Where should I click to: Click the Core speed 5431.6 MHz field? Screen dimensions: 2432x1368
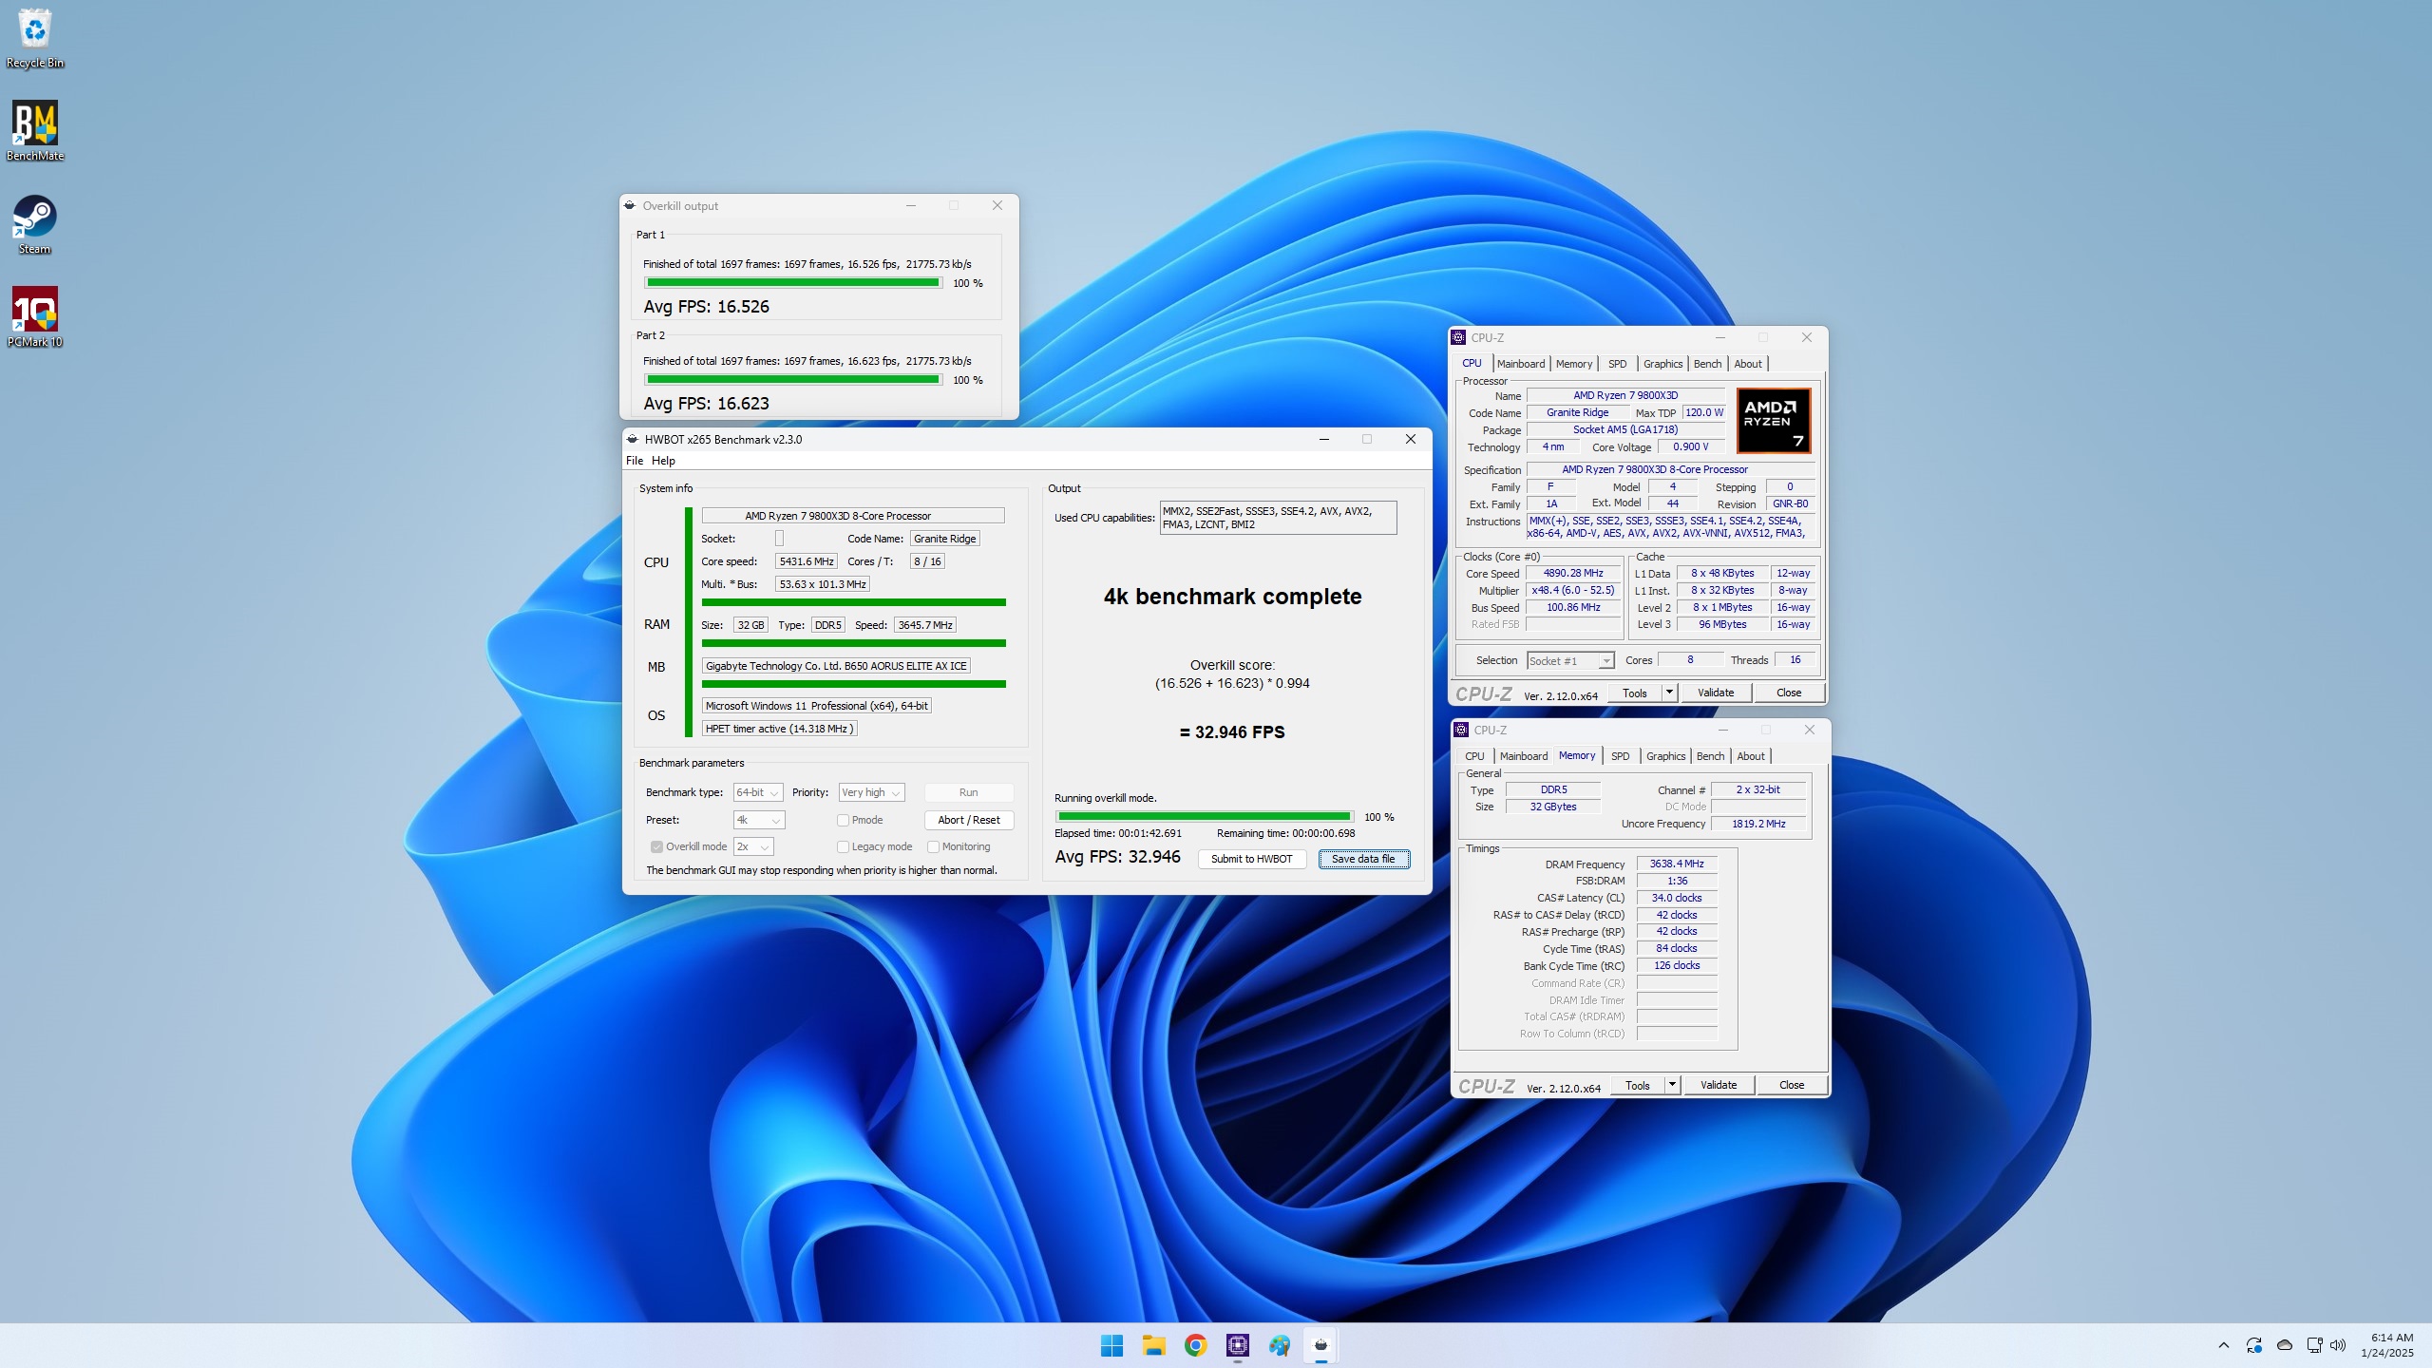click(x=807, y=561)
